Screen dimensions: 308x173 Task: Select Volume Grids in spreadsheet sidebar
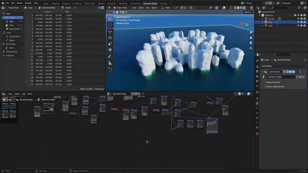[13, 52]
